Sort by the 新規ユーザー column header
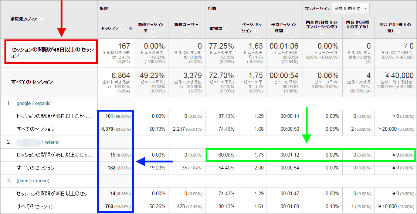The width and height of the screenshot is (417, 214). [186, 25]
